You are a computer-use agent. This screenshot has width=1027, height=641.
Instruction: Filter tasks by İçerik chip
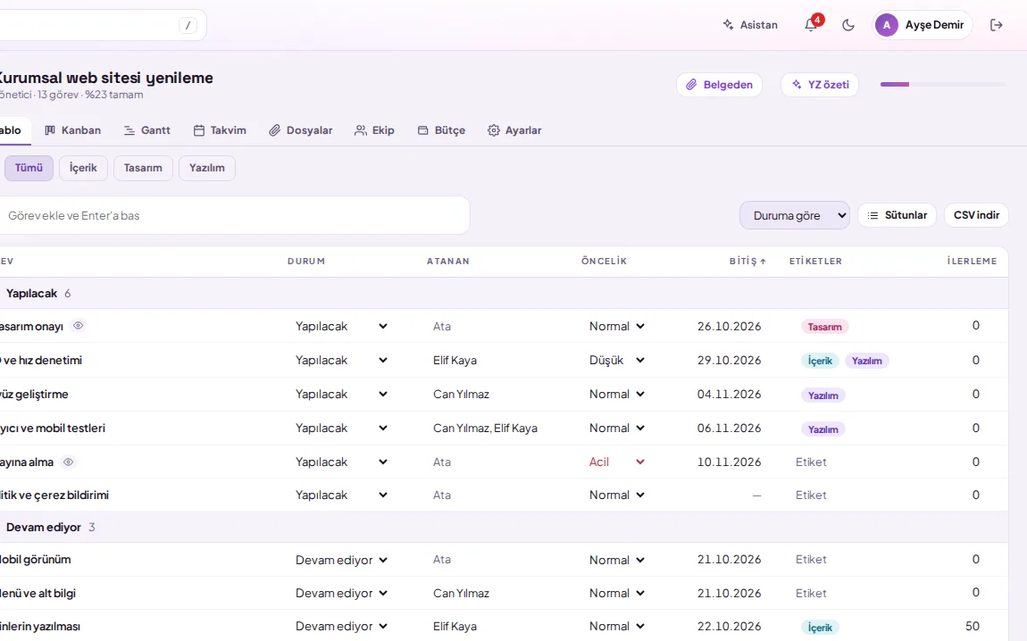tap(83, 168)
